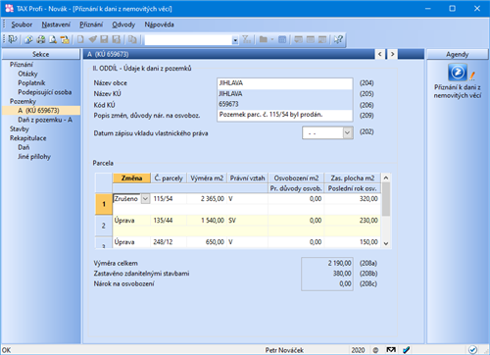This screenshot has width=490, height=355.
Task: Select row header number 2
Action: pyautogui.click(x=104, y=226)
